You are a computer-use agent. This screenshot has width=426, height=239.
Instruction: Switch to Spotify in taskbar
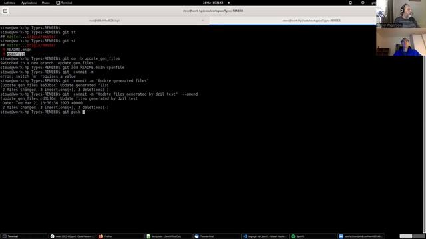[x=313, y=236]
